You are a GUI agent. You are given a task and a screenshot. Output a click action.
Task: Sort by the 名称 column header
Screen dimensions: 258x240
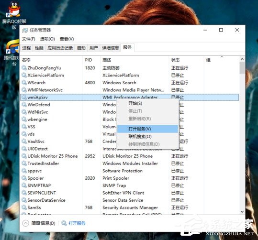coord(52,60)
